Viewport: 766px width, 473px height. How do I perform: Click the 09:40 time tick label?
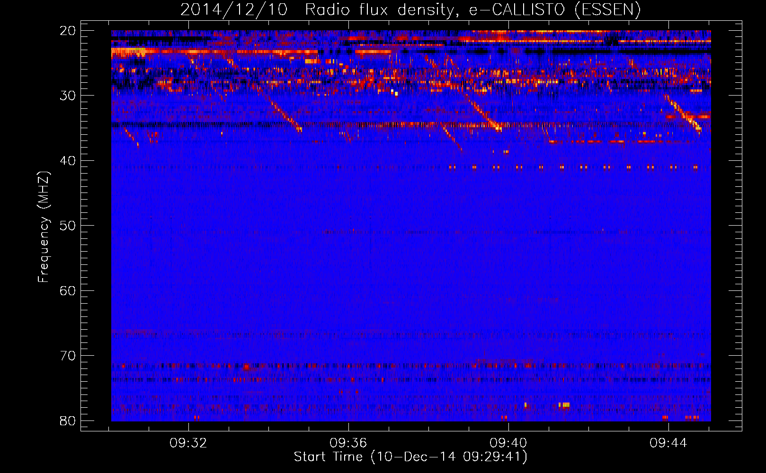508,443
